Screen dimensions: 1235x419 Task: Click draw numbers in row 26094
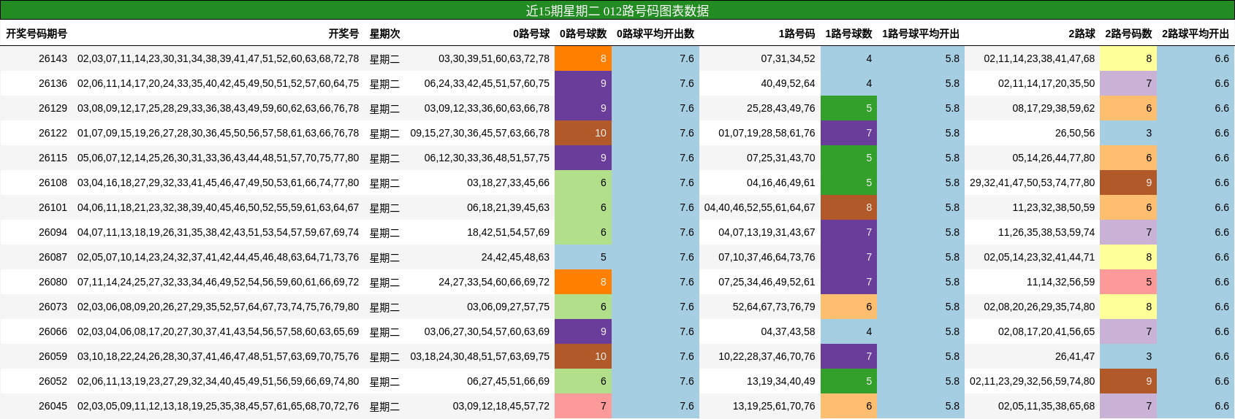[218, 232]
